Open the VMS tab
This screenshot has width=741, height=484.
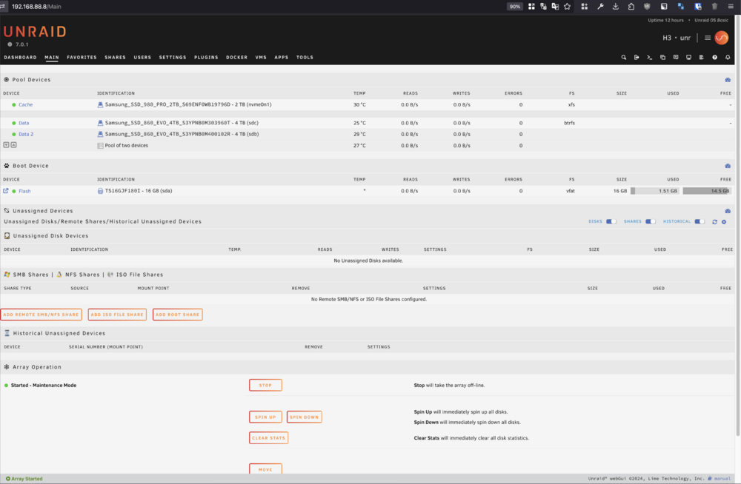(x=261, y=58)
